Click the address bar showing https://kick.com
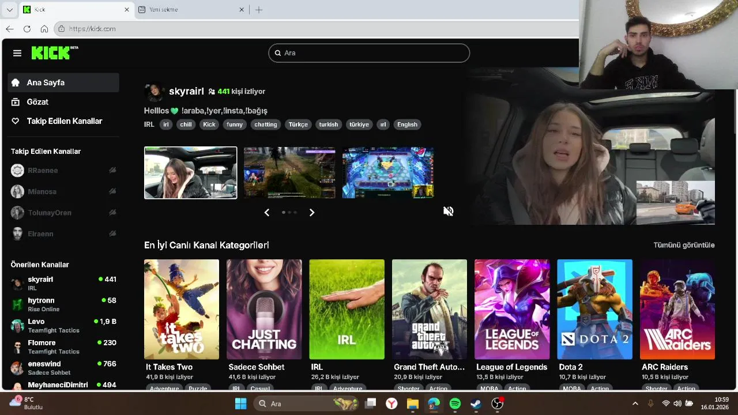The height and width of the screenshot is (415, 738). pyautogui.click(x=316, y=29)
